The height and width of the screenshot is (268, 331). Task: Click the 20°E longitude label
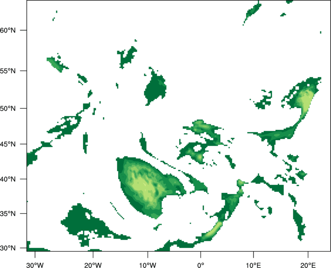tap(308, 265)
